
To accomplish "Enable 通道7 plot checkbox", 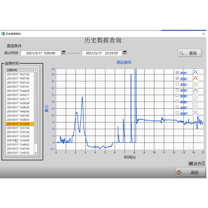I will click(x=177, y=107).
